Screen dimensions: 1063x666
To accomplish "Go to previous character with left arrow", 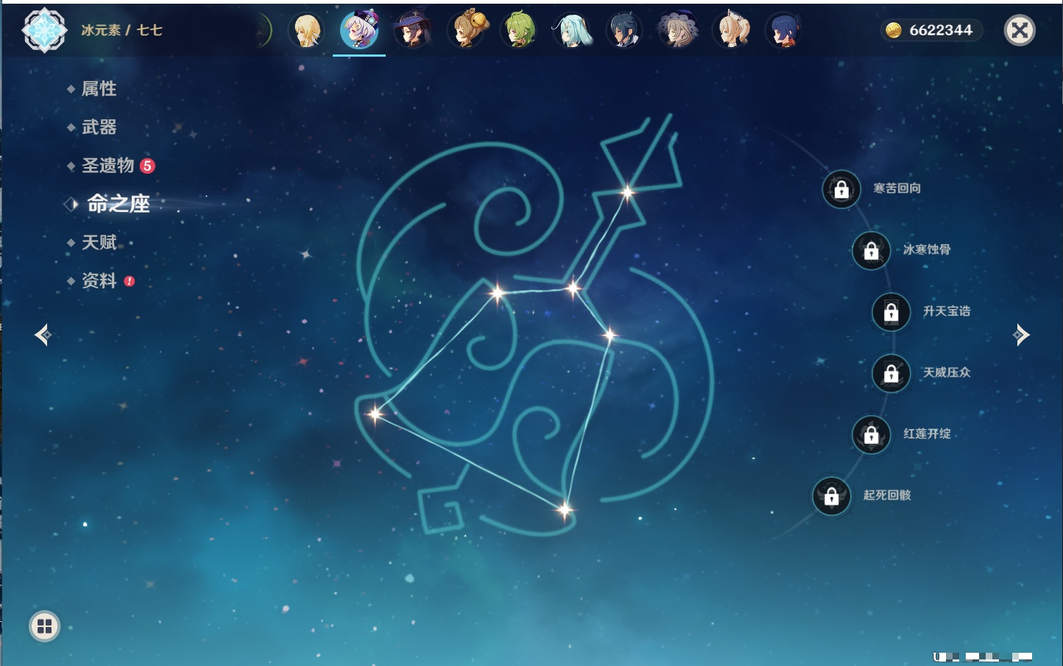I will [43, 335].
